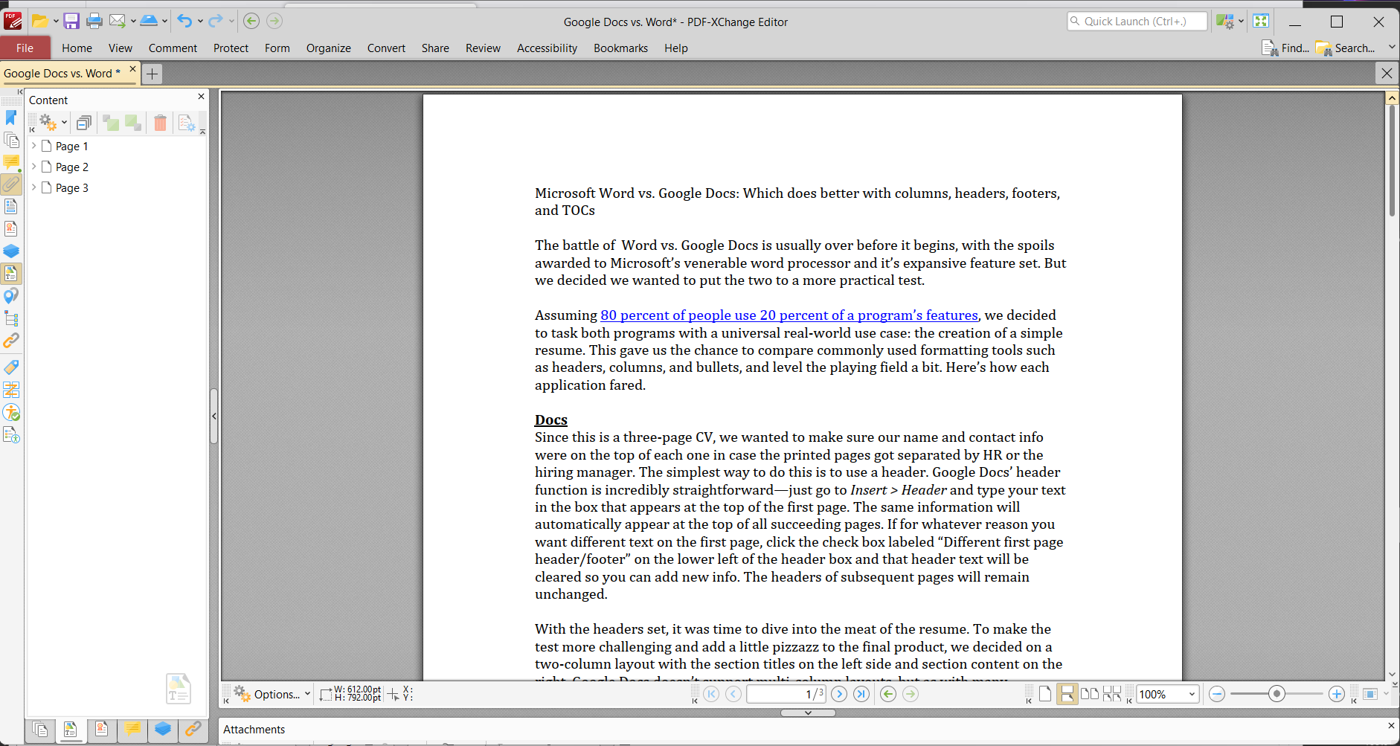Switch to Layers tab at bottom of side pane
Image resolution: width=1400 pixels, height=746 pixels.
(163, 730)
